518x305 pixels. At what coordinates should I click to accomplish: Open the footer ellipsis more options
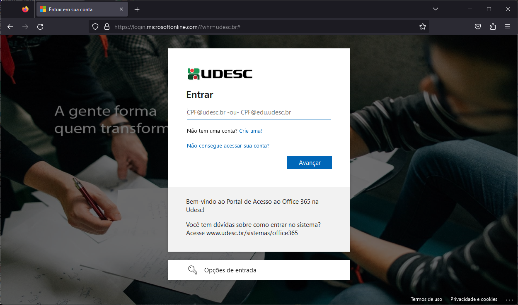click(510, 299)
